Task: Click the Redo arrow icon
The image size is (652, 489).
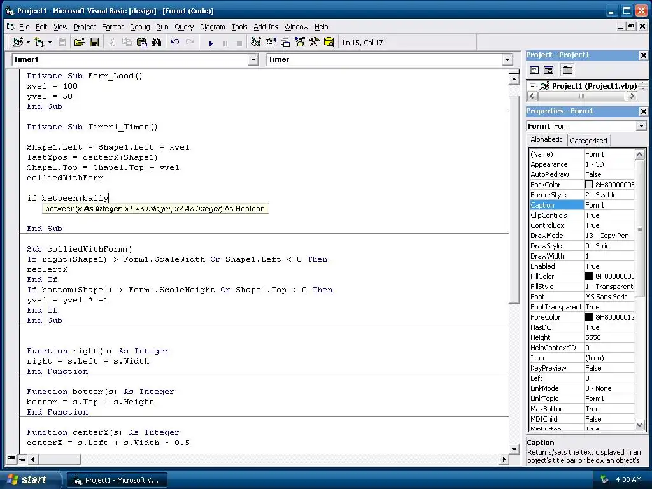Action: click(x=190, y=42)
